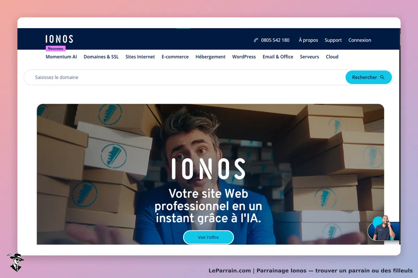Click the IONOS logo in the header
Image resolution: width=418 pixels, height=278 pixels.
(59, 39)
